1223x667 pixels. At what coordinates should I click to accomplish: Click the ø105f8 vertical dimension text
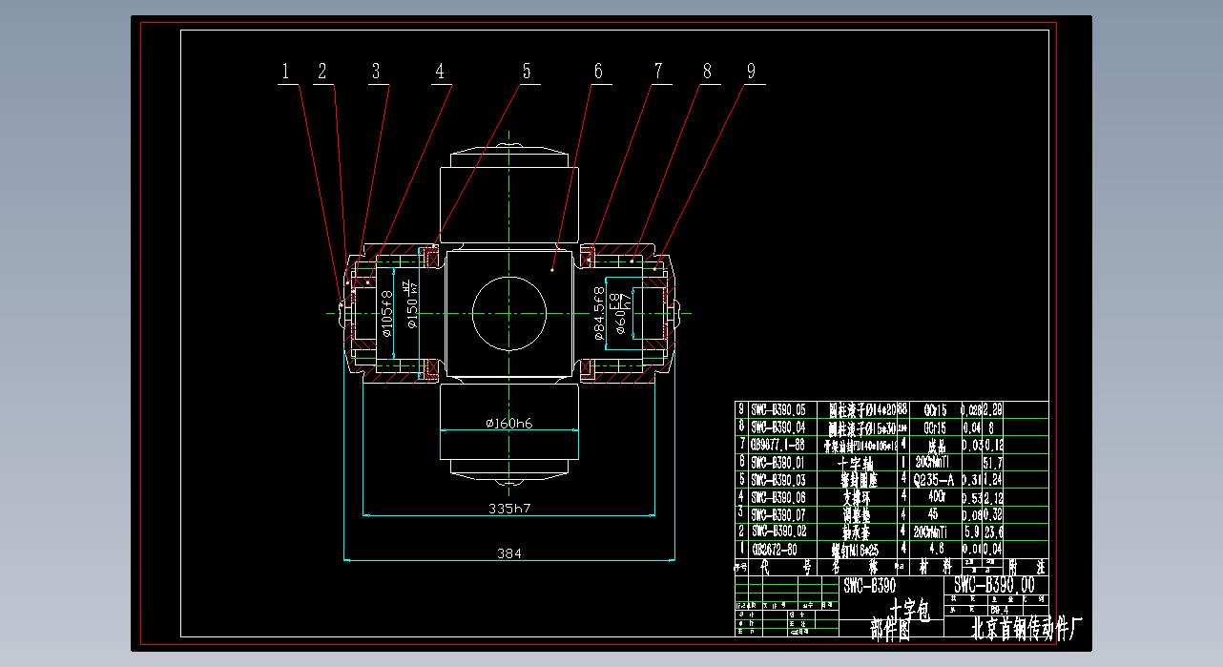[386, 314]
